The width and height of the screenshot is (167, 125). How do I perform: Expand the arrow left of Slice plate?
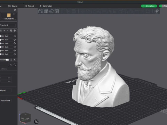(142, 6)
